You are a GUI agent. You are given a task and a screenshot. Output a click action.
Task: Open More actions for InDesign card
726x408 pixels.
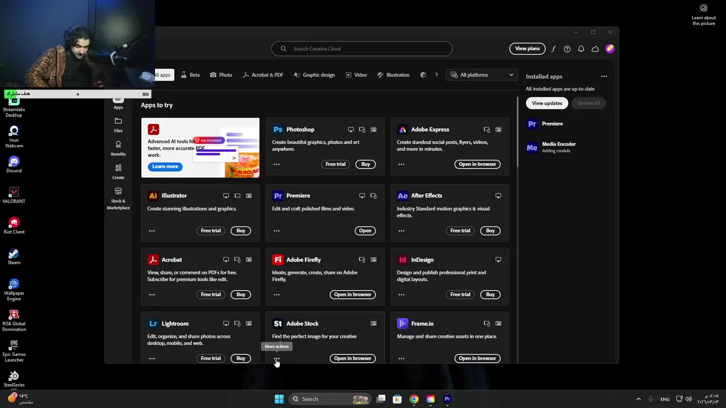coord(402,295)
